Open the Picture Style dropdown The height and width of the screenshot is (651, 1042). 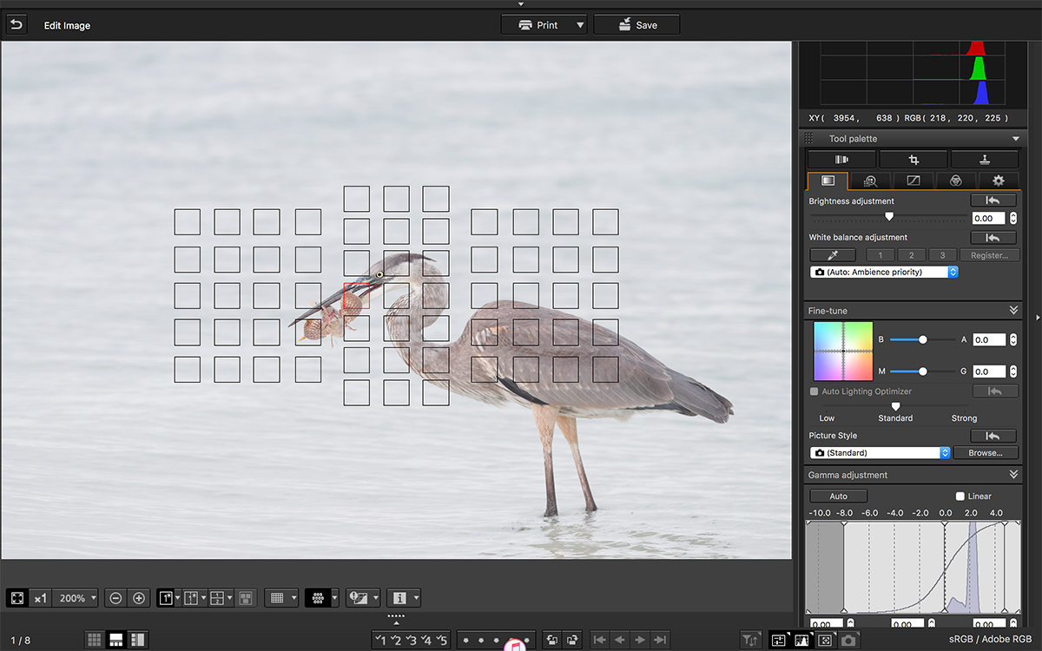[880, 453]
